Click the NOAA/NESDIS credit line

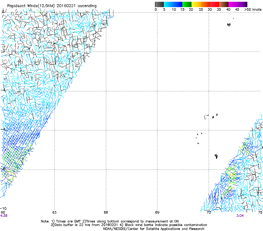point(154,229)
